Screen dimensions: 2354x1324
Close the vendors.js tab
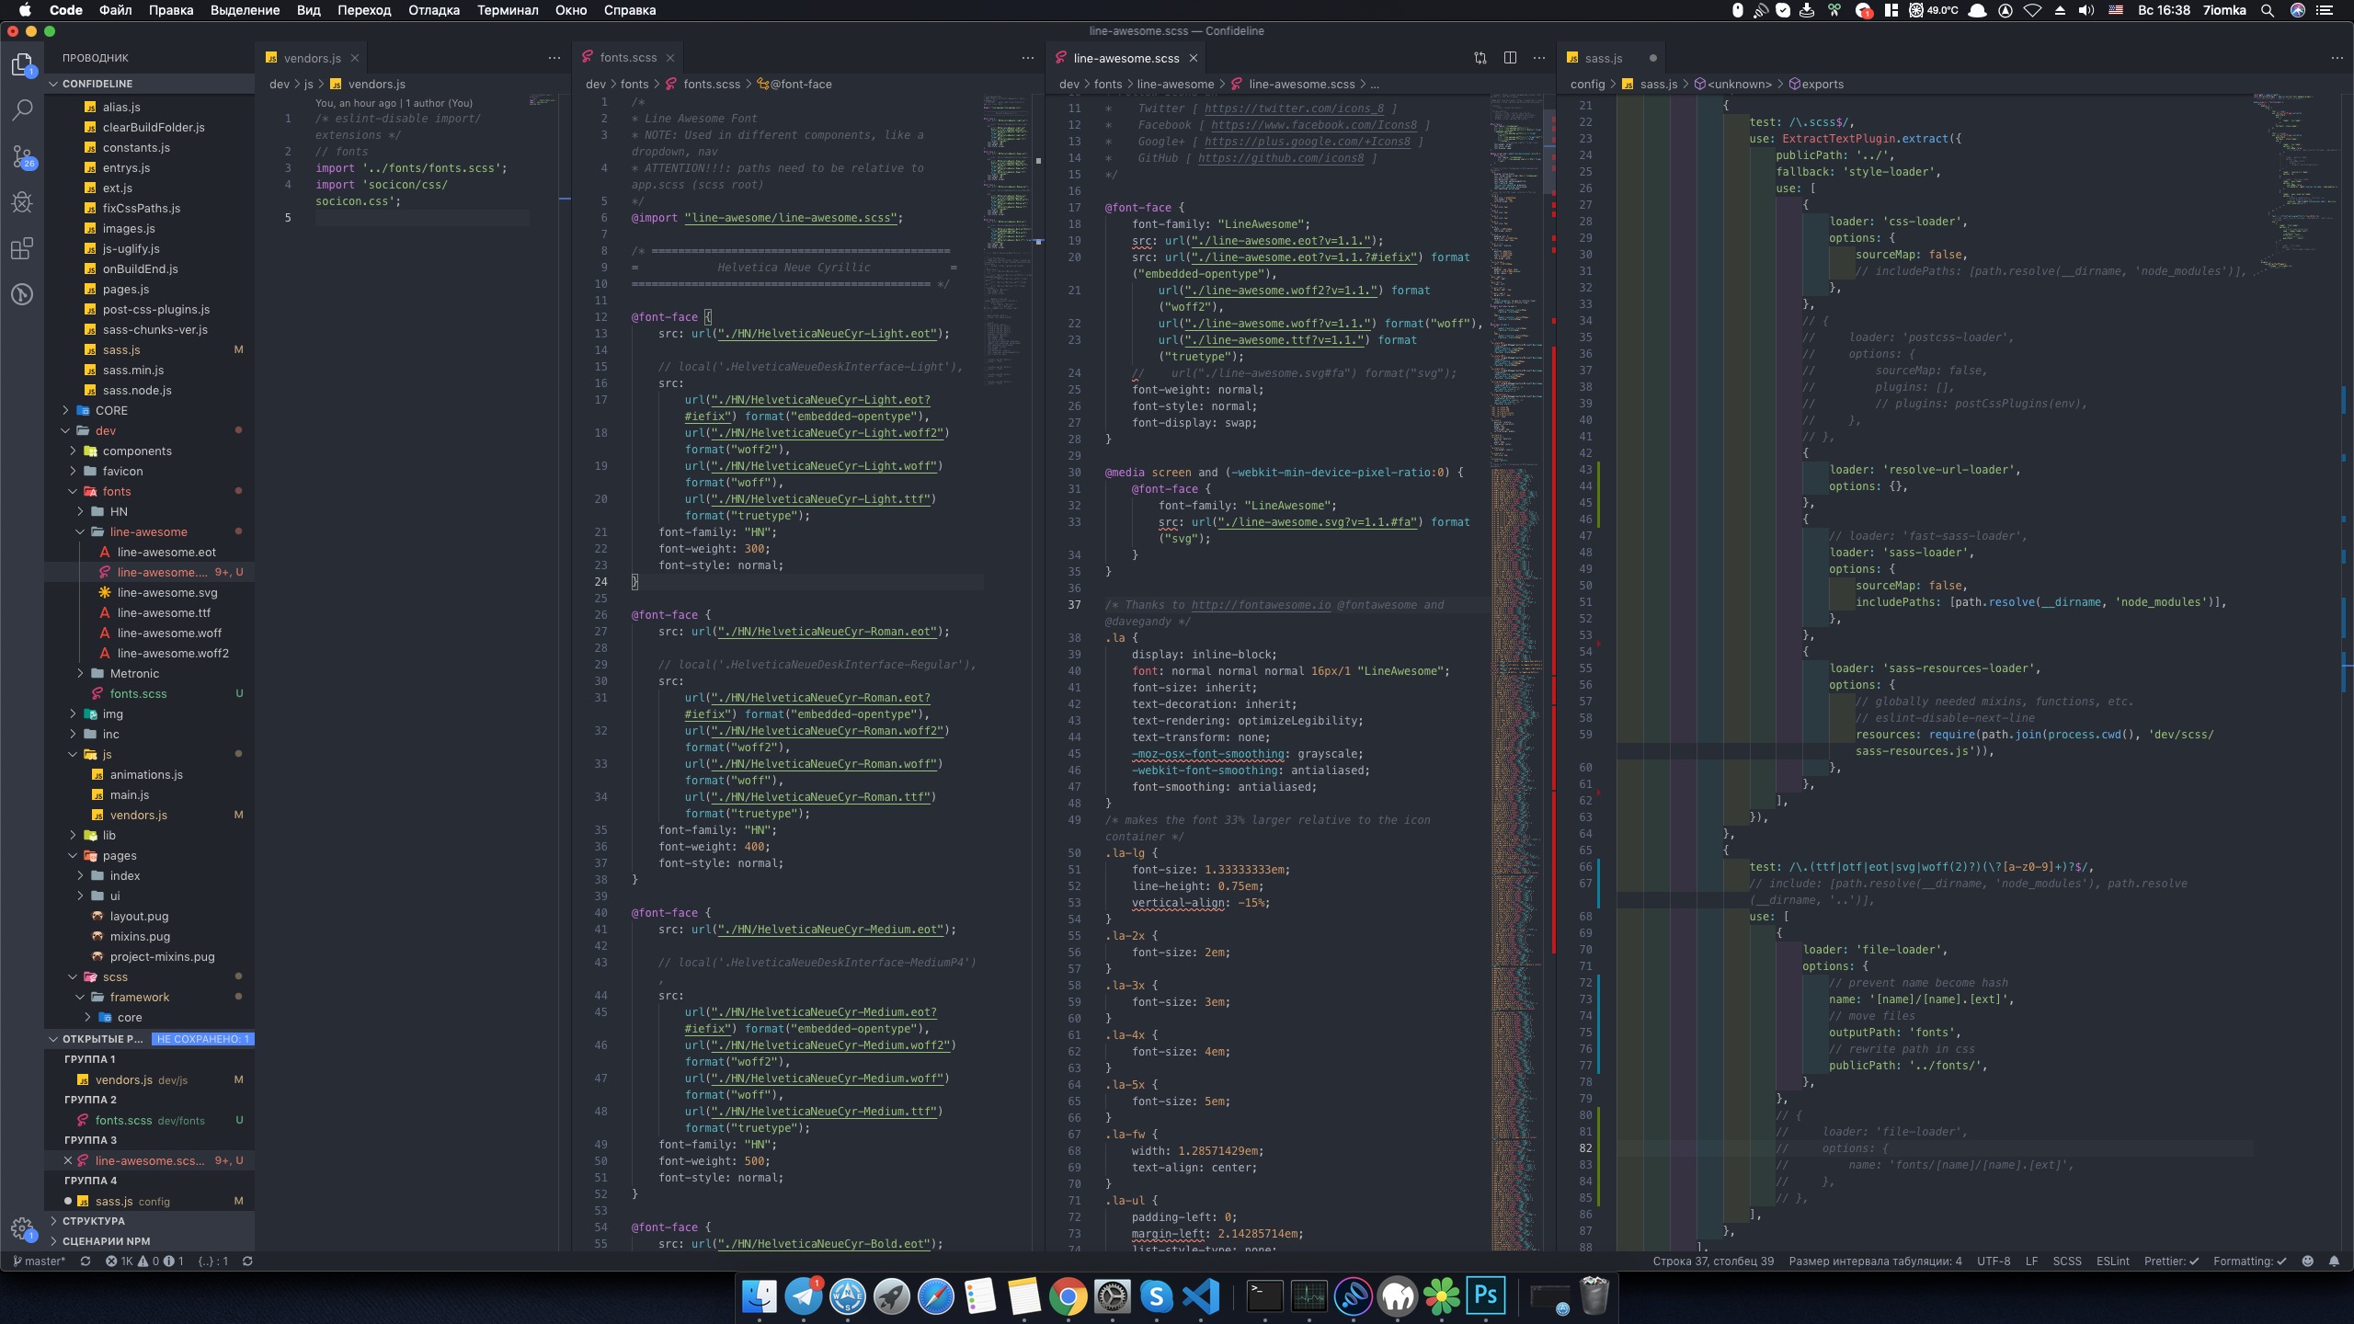tap(355, 58)
